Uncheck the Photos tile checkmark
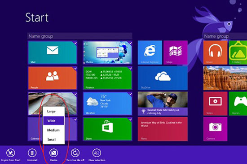This screenshot has height=164, width=247. (x=131, y=43)
